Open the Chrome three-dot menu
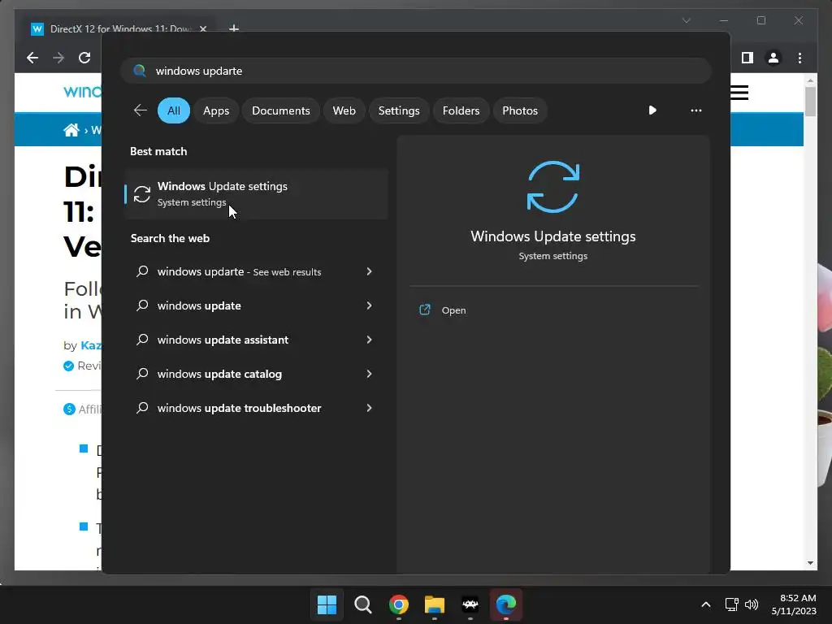Image resolution: width=832 pixels, height=624 pixels. [x=799, y=58]
